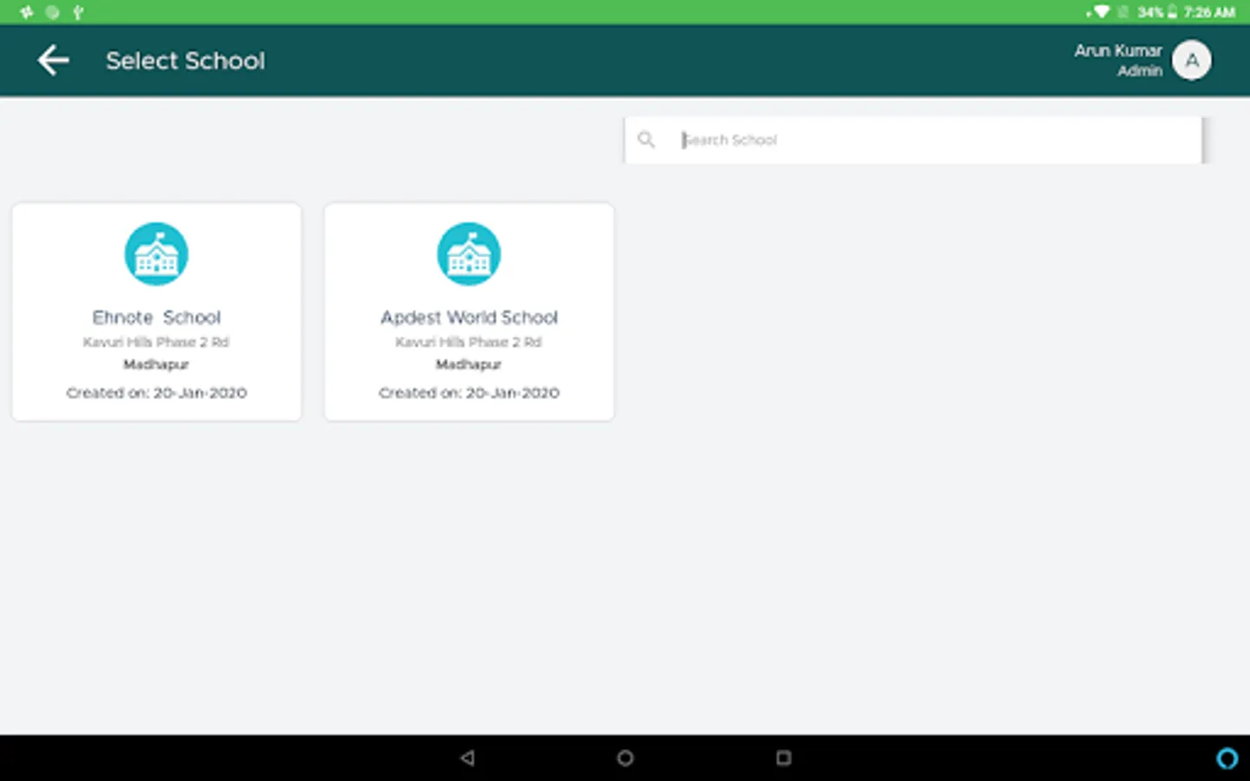Click Madhapur under Ehnote School

point(156,364)
